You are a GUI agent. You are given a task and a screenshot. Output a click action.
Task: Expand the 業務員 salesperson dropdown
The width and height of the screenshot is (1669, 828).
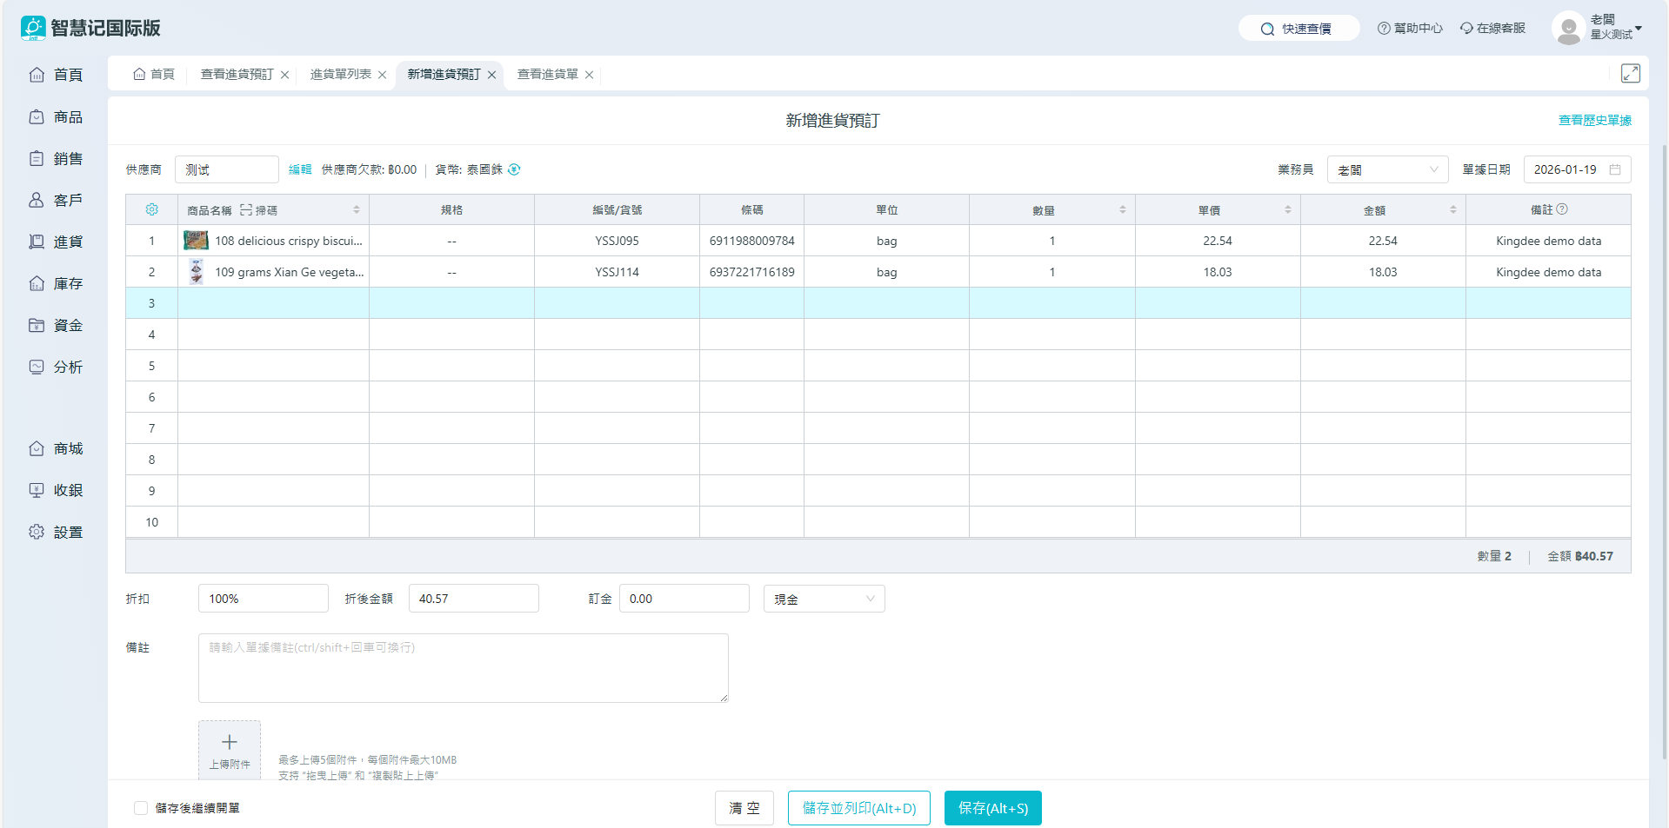pos(1387,169)
